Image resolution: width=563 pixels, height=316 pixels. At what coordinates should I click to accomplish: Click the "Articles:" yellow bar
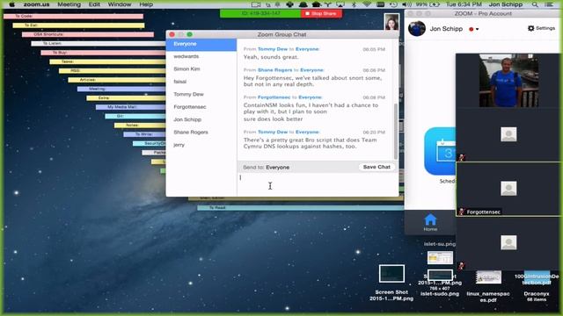[x=117, y=80]
